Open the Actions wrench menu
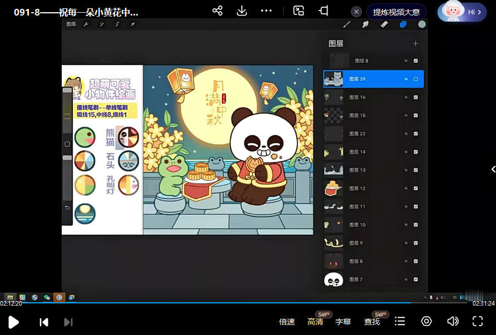 coord(86,24)
